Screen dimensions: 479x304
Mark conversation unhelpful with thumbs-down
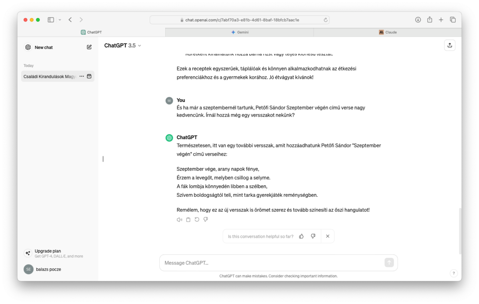click(x=313, y=236)
